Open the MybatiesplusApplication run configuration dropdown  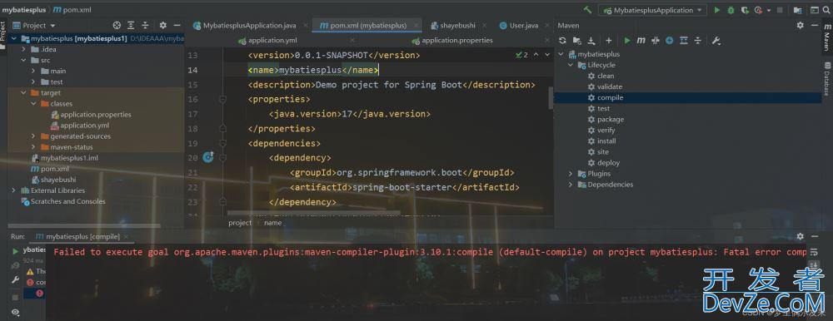point(652,10)
